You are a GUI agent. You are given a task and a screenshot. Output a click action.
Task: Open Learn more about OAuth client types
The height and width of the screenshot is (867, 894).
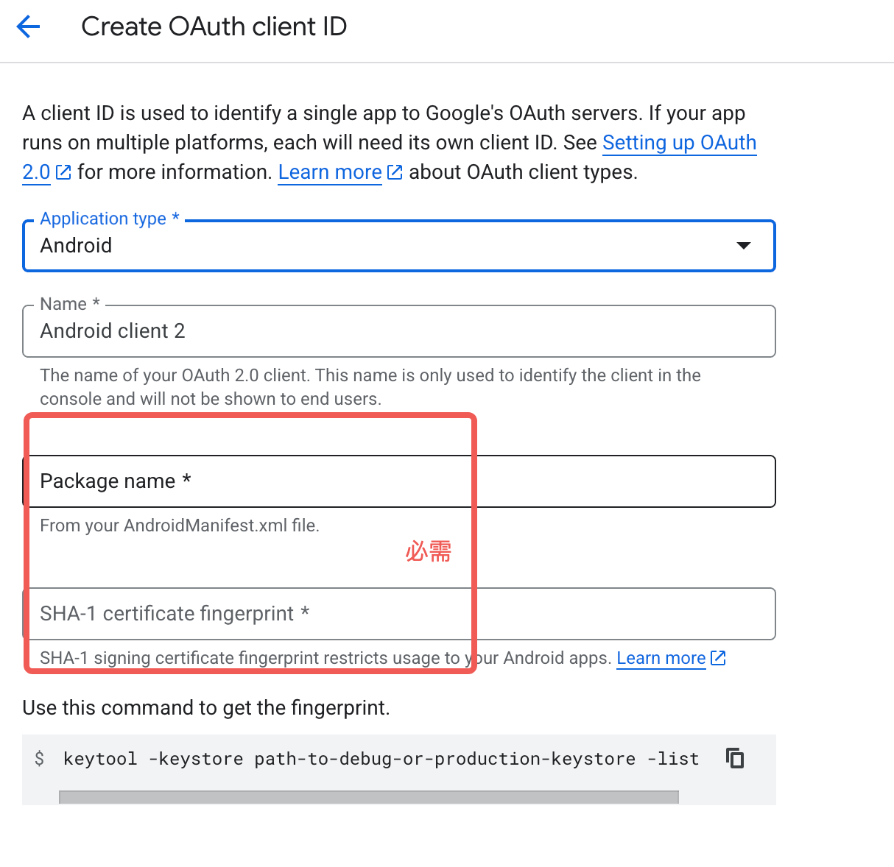330,172
